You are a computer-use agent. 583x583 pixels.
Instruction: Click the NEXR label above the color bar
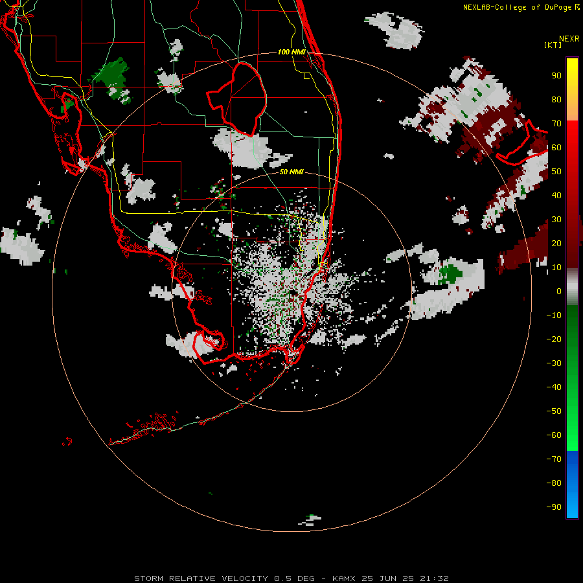(569, 39)
